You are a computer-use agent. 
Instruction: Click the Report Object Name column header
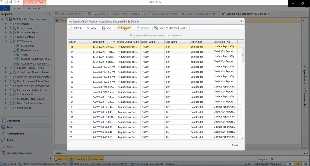tap(128, 42)
